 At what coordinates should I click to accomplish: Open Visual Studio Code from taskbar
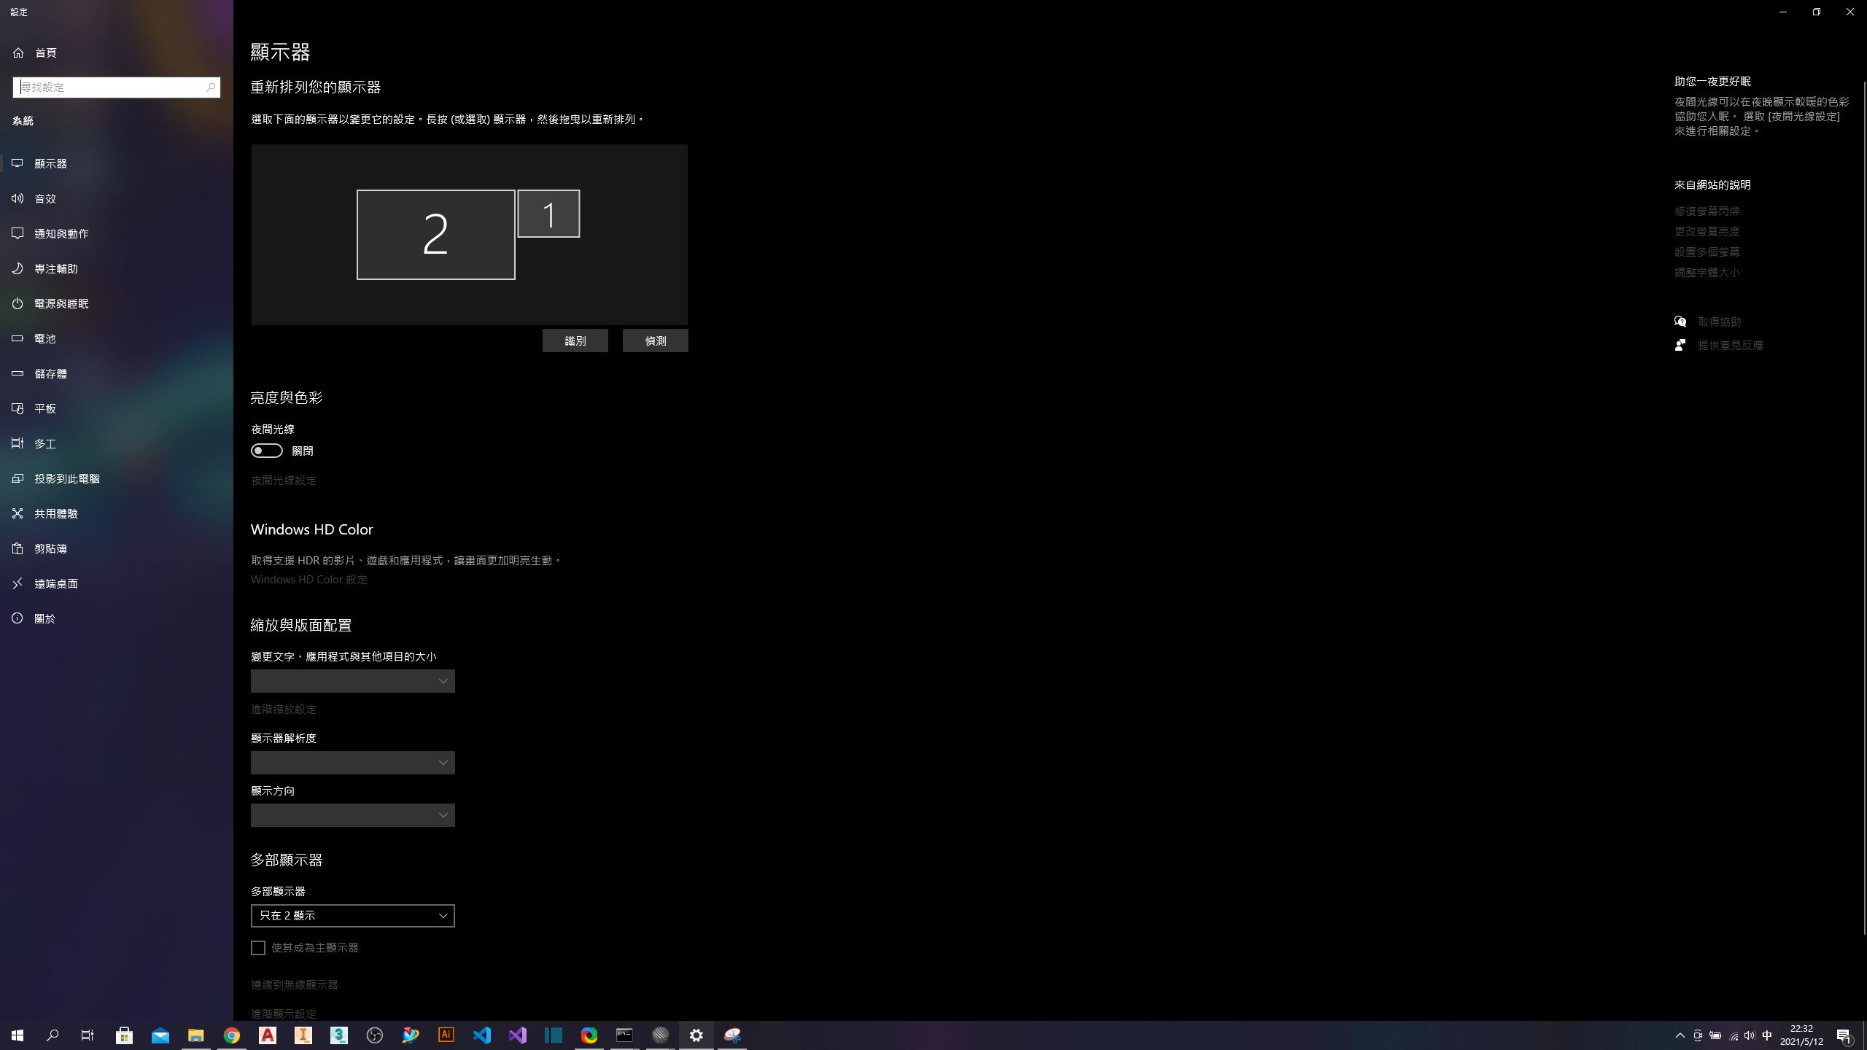point(482,1035)
